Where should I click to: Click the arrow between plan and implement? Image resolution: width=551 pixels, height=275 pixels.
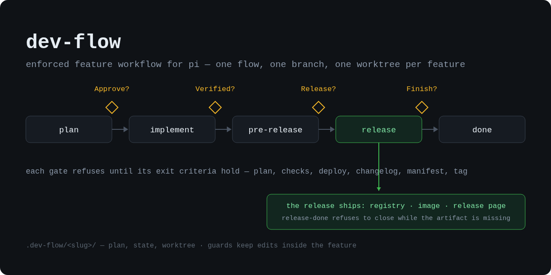click(x=120, y=129)
